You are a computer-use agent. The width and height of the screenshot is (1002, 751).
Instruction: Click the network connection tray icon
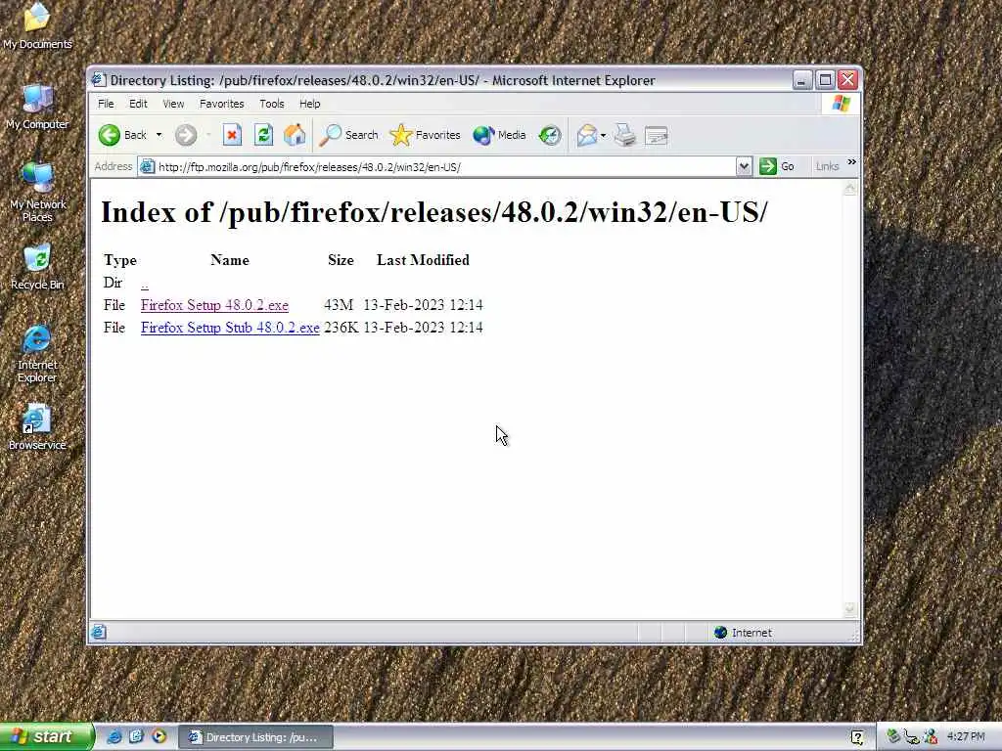pos(911,737)
